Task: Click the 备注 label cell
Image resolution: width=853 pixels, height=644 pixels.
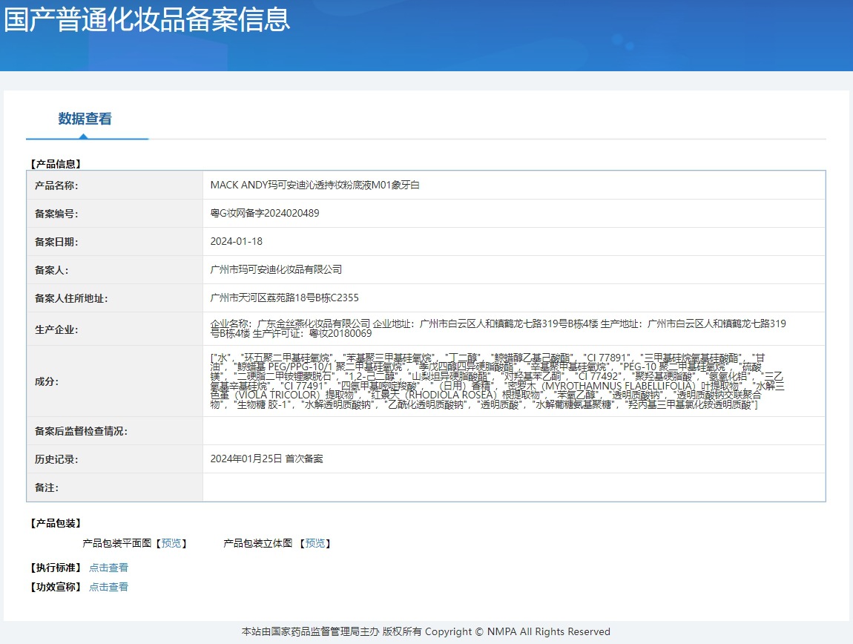Action: click(115, 487)
